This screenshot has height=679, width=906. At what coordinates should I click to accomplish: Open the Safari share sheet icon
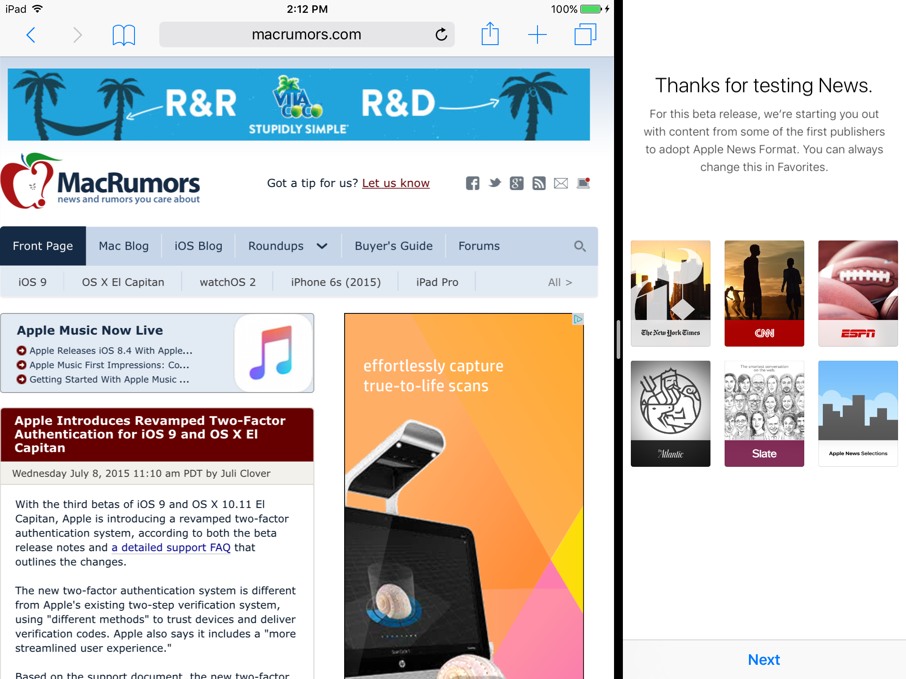[x=490, y=34]
